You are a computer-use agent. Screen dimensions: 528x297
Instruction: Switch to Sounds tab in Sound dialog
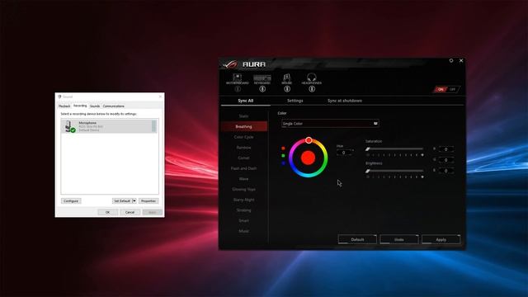(95, 106)
